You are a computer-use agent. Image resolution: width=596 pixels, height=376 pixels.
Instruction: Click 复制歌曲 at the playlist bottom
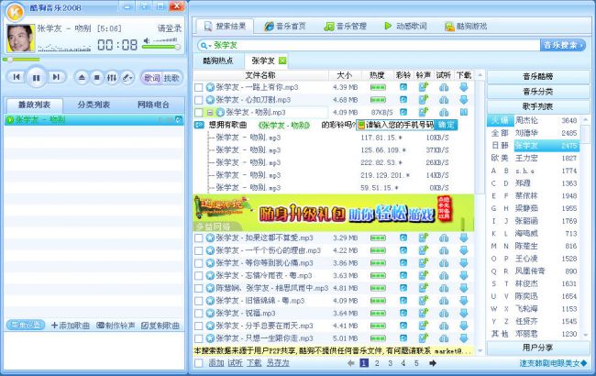click(x=160, y=326)
